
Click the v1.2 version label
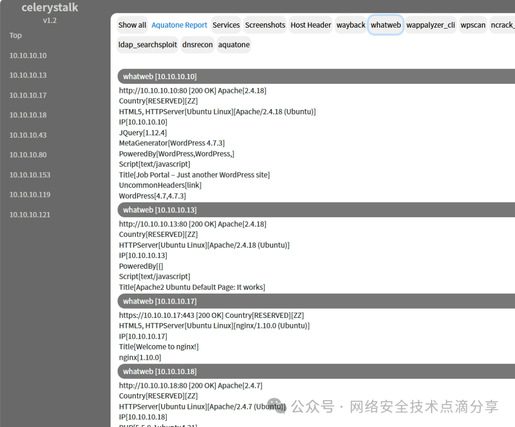[x=50, y=20]
